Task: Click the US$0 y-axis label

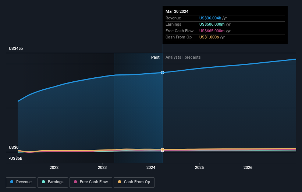Action: click(x=14, y=147)
